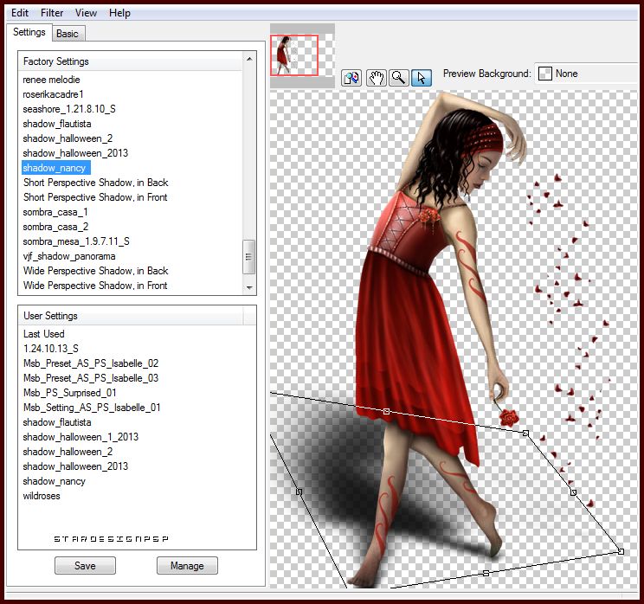The image size is (644, 604).
Task: Select 'shadow_halloween_2' in User Settings
Action: (68, 452)
